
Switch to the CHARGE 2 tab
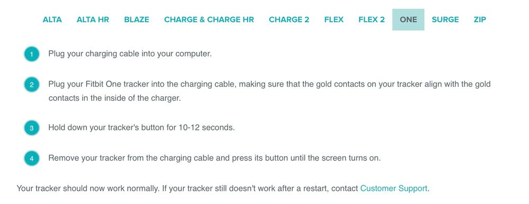pos(289,20)
